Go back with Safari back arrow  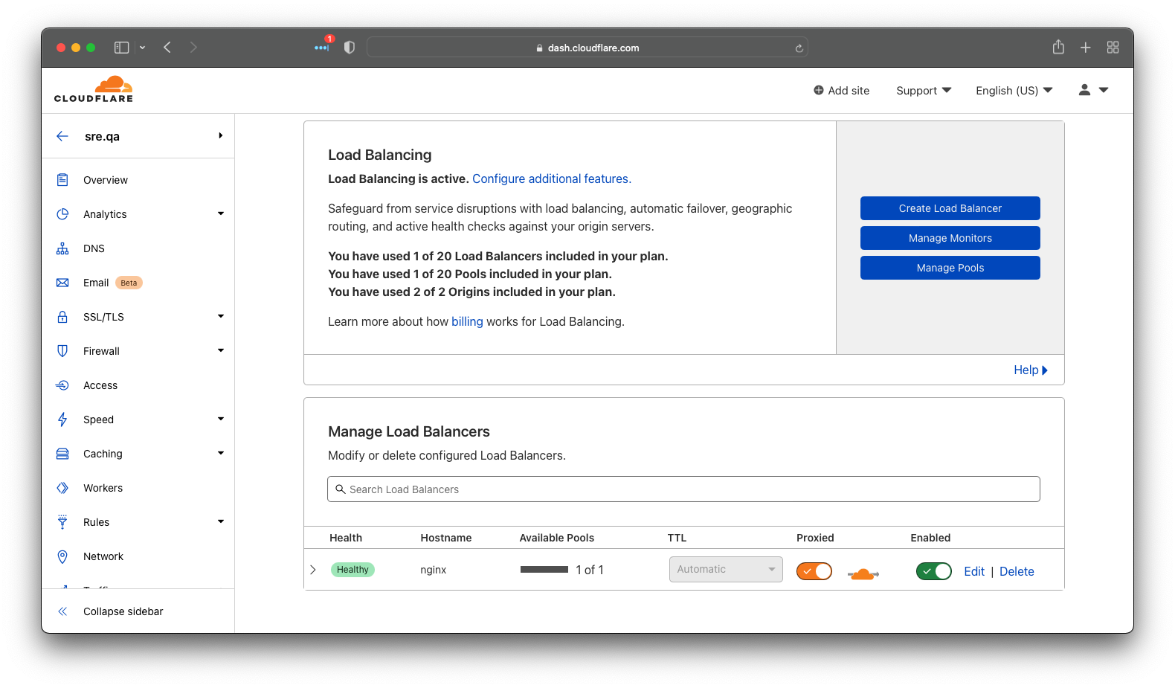click(167, 48)
